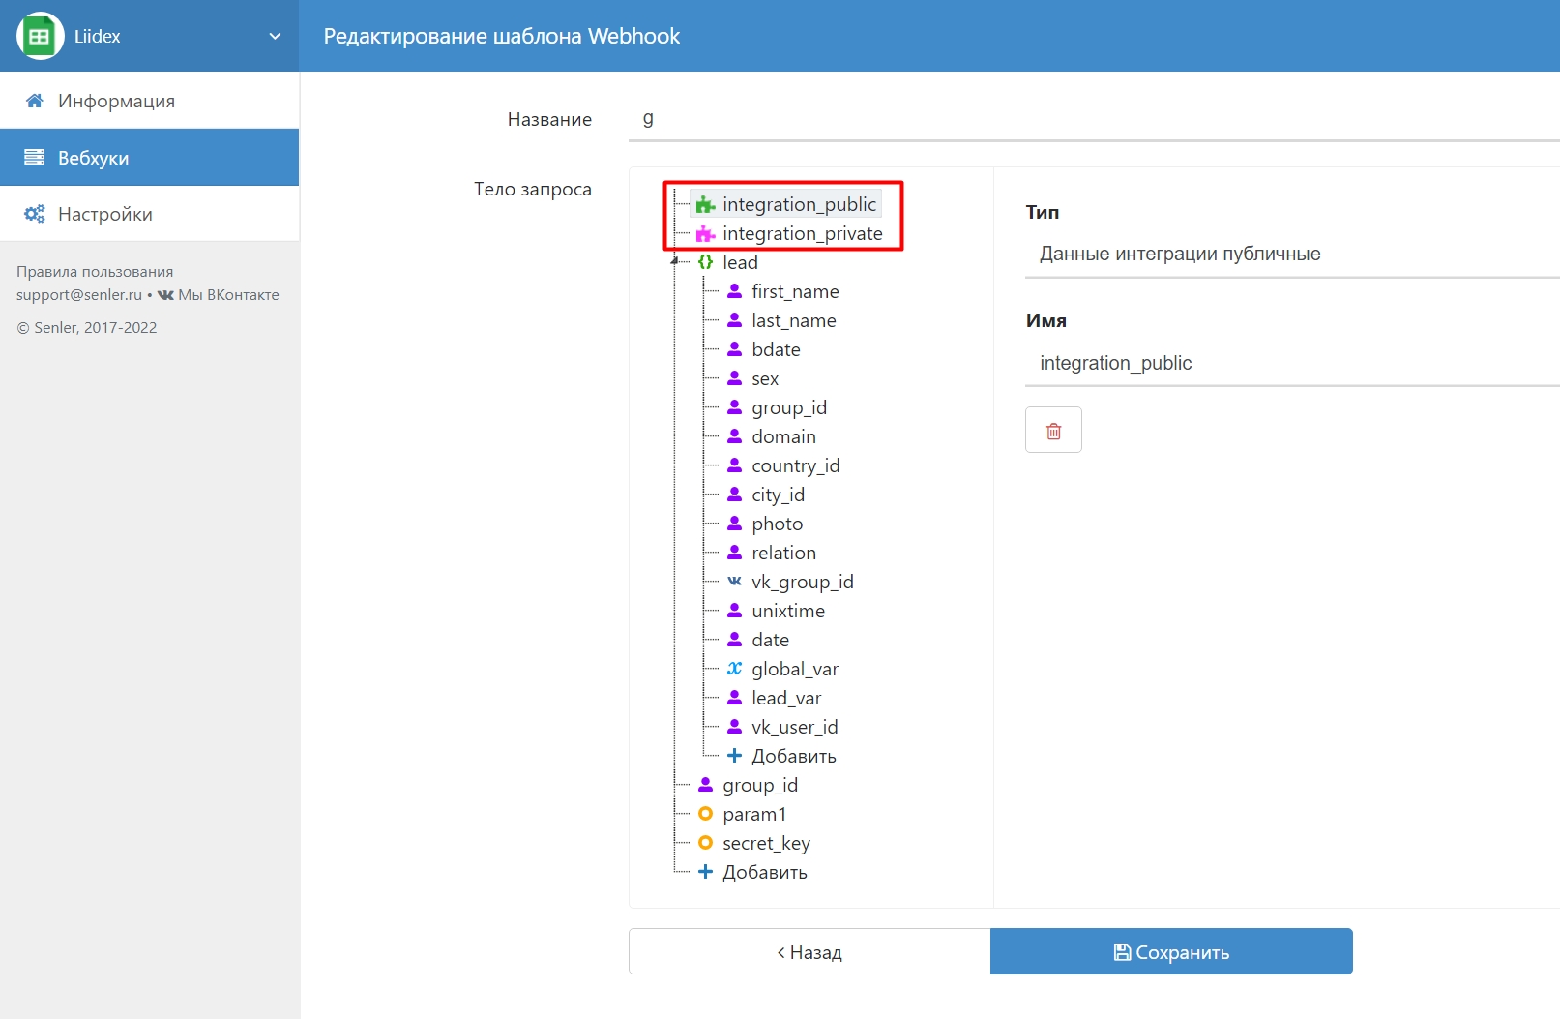Click the orange circle icon beside secret_key
This screenshot has height=1019, width=1560.
[x=705, y=843]
